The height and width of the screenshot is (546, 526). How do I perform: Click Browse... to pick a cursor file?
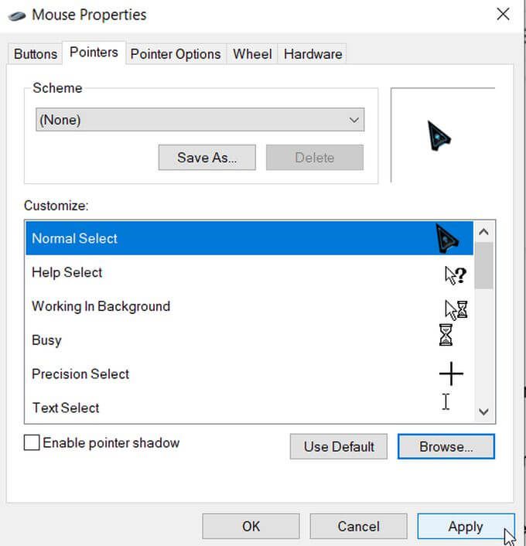[446, 446]
